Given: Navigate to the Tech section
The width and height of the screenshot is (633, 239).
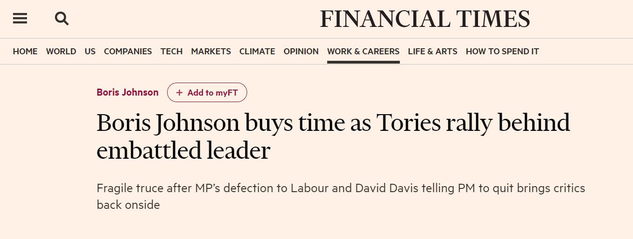Looking at the screenshot, I should coord(172,52).
